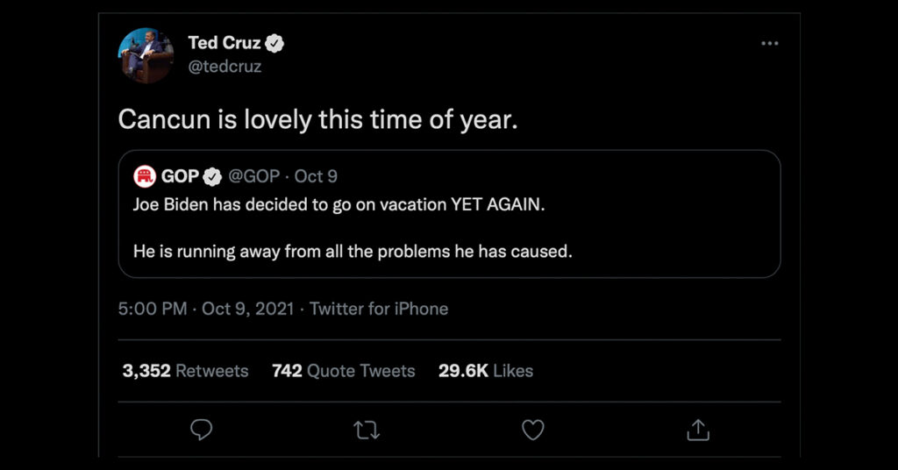View the 29.6K Likes list
Screen dimensions: 898x470
click(485, 371)
